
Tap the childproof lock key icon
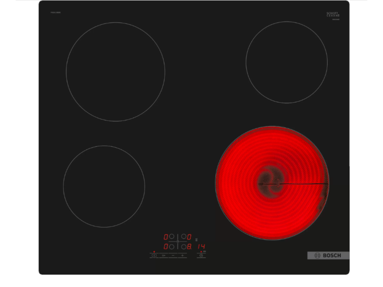pos(163,256)
